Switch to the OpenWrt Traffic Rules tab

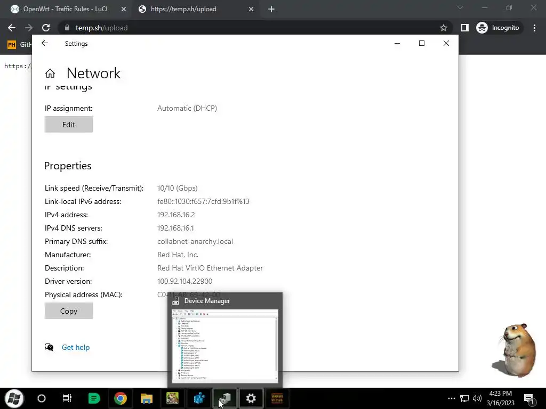65,9
